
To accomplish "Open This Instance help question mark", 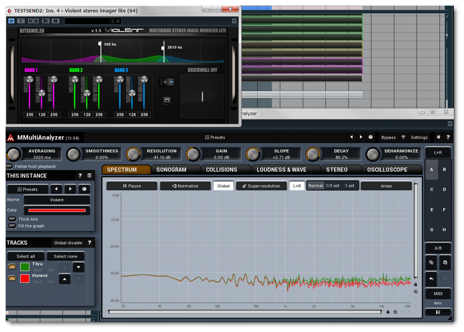I will (80, 175).
